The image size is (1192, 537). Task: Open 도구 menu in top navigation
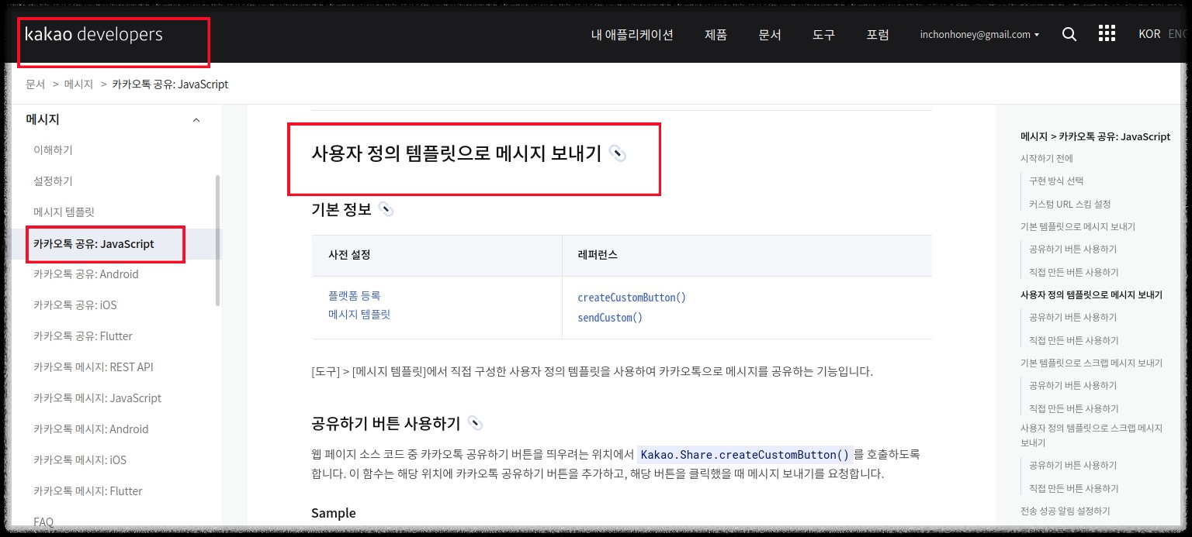(823, 35)
